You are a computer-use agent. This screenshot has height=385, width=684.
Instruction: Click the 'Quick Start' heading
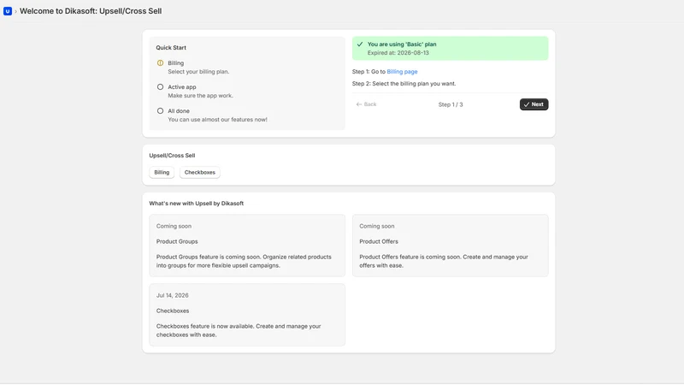click(171, 48)
